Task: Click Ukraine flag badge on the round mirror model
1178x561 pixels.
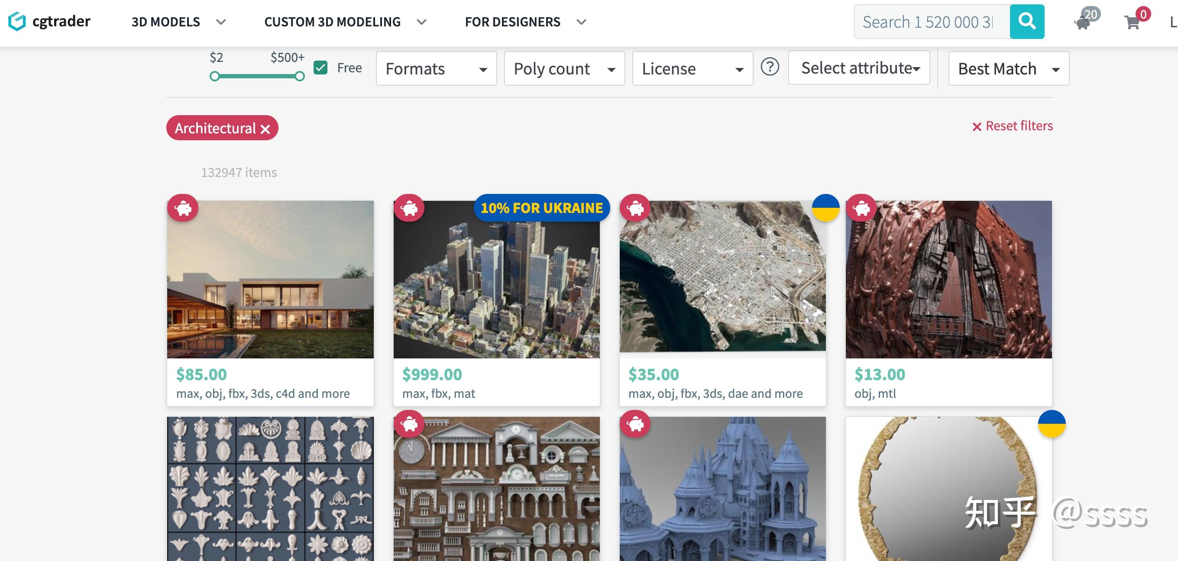Action: point(1052,424)
